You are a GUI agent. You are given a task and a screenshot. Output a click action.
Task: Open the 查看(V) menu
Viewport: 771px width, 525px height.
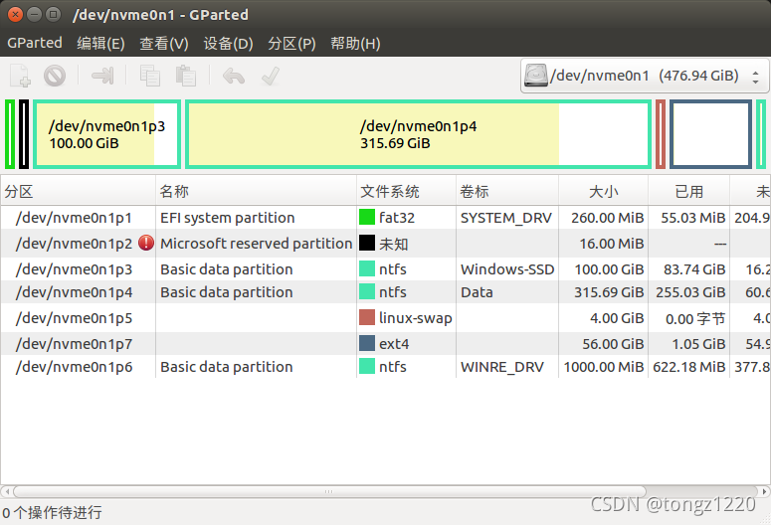(164, 44)
